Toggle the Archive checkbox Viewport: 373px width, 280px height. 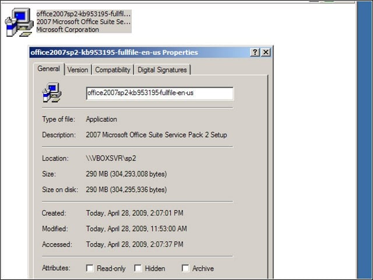pyautogui.click(x=185, y=268)
